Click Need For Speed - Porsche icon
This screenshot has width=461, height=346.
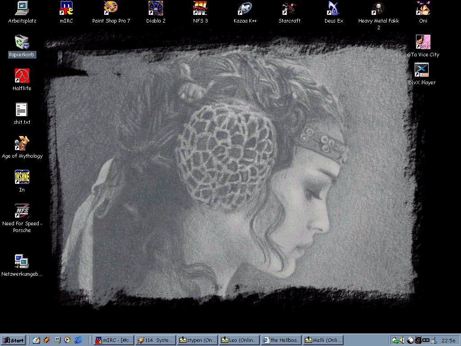(22, 219)
